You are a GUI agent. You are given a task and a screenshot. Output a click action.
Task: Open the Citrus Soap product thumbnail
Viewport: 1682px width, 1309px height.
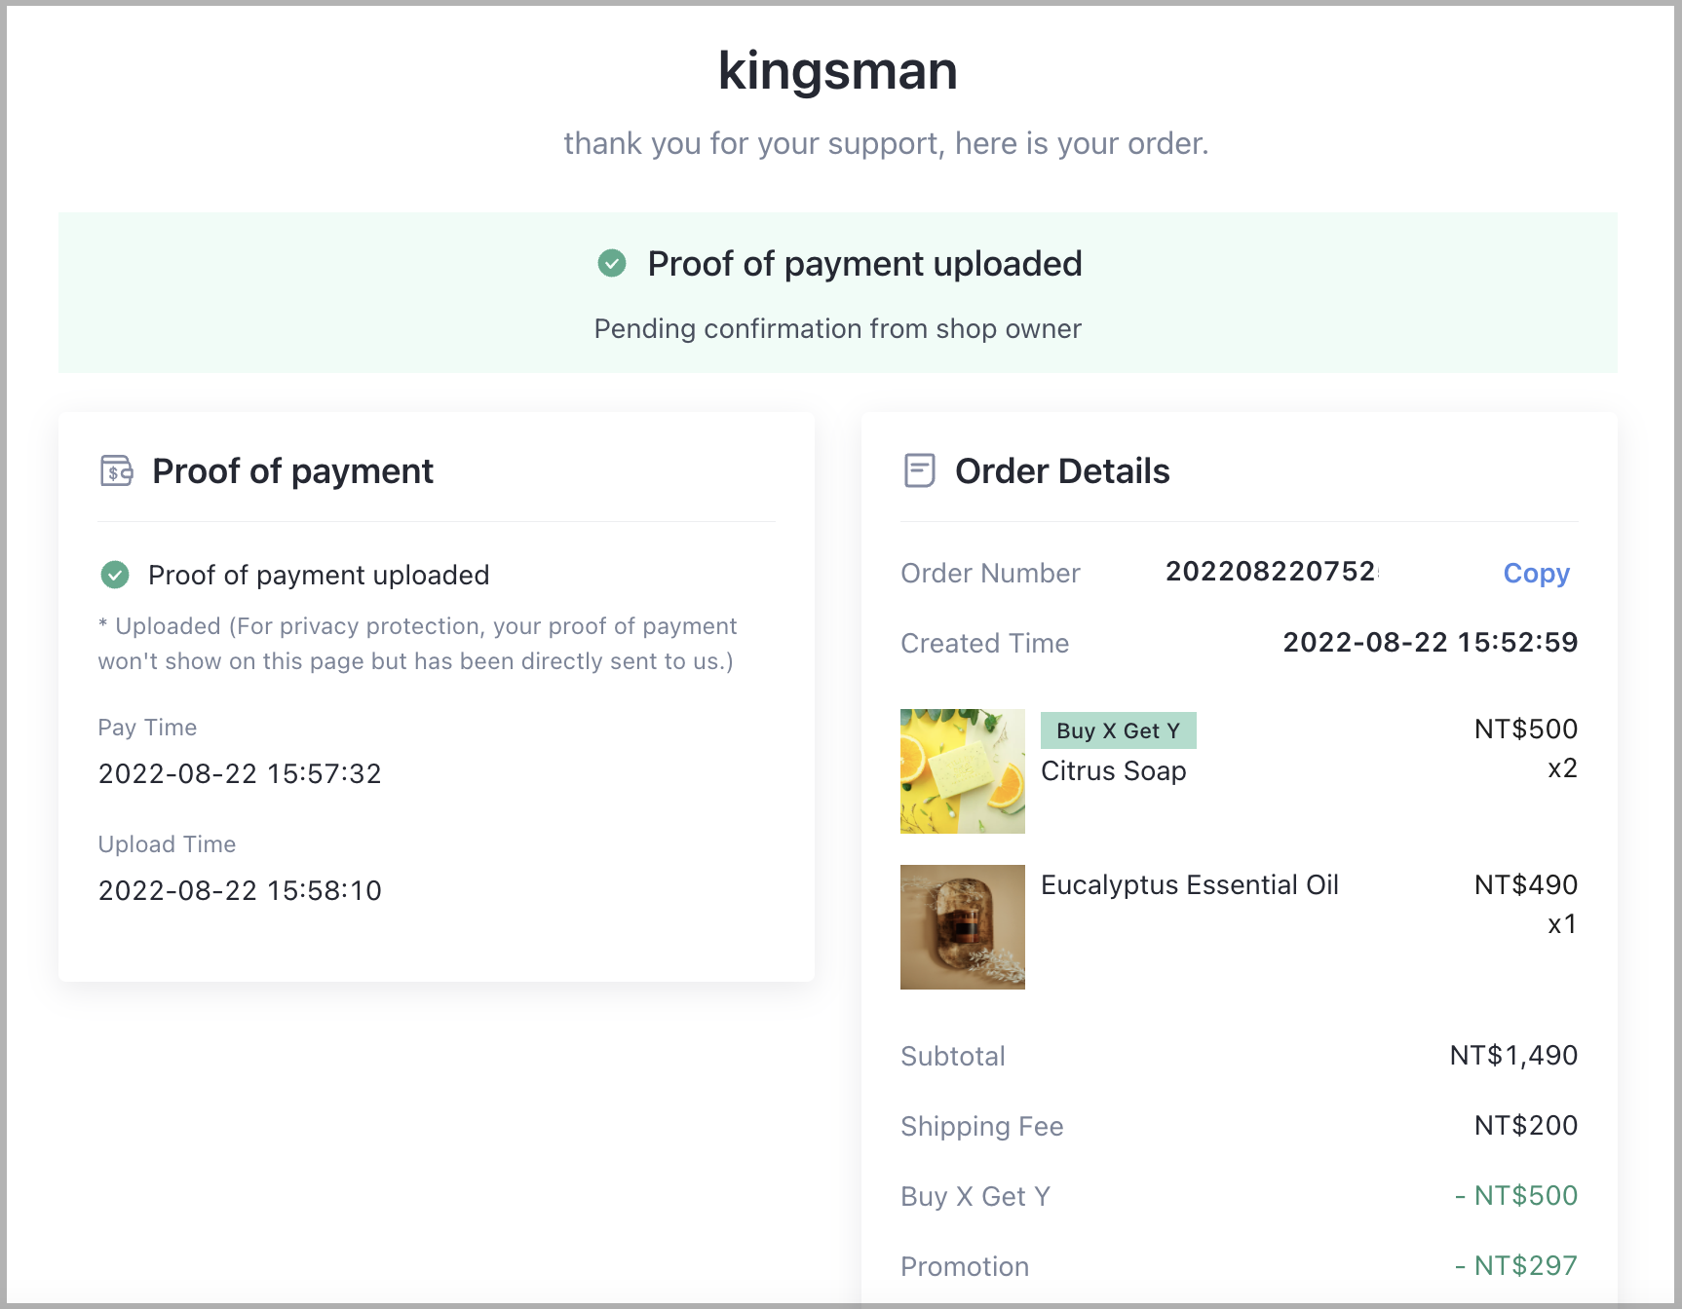click(x=962, y=771)
